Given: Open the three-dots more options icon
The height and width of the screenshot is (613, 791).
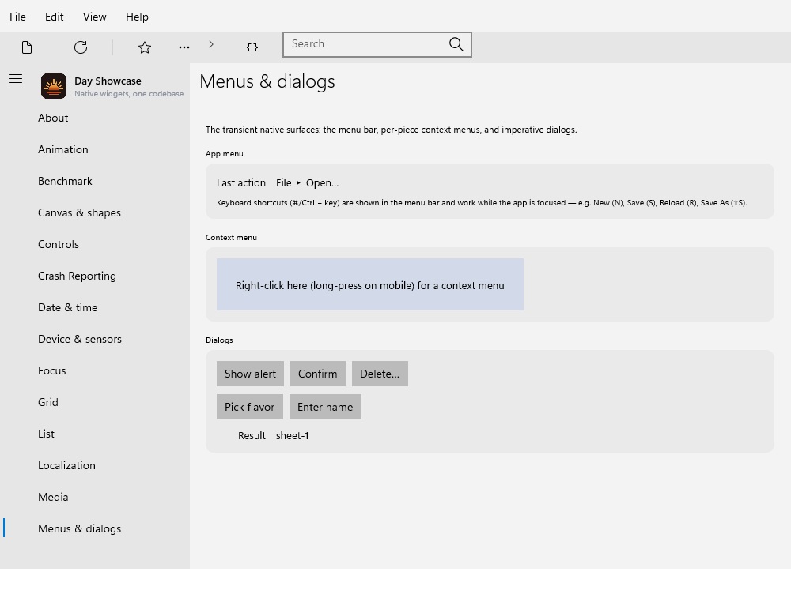Looking at the screenshot, I should click(184, 47).
